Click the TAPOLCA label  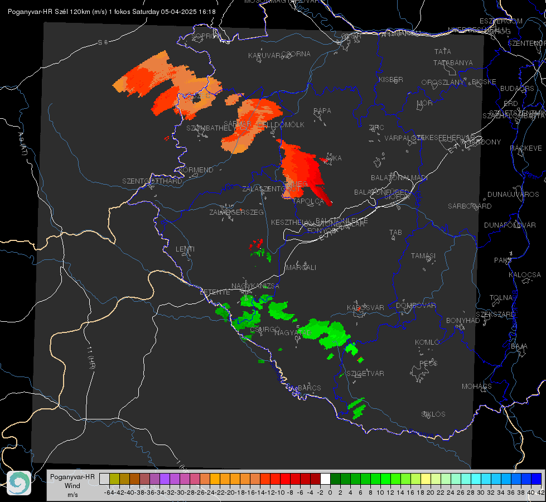pos(308,201)
